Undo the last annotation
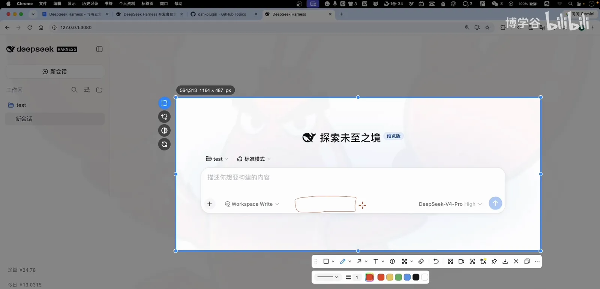This screenshot has height=289, width=600. click(x=436, y=261)
